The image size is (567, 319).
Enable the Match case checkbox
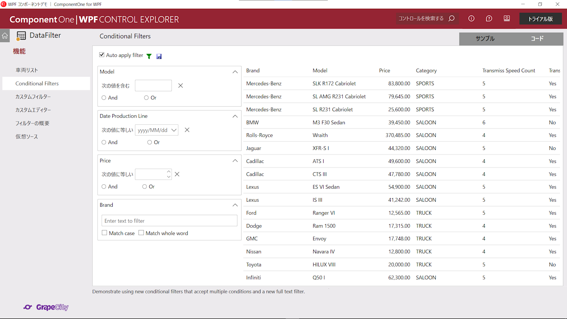104,233
